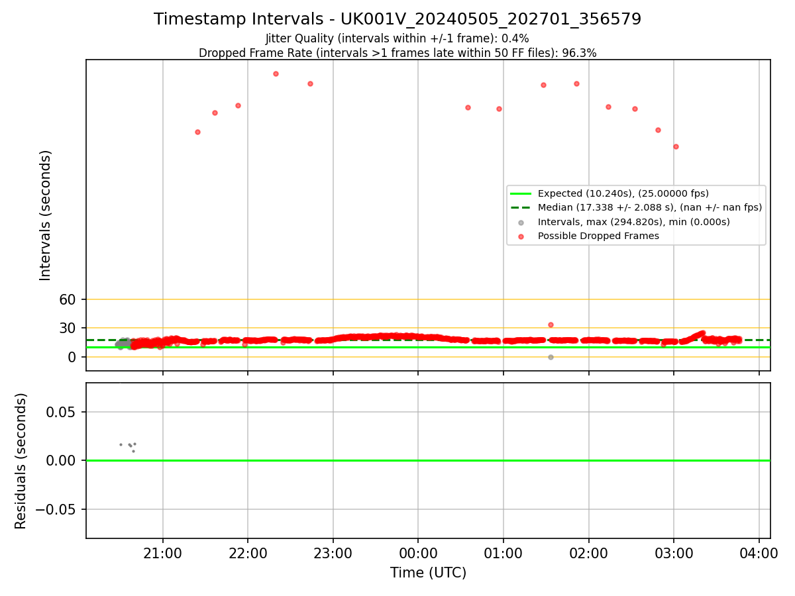Click the plot title 'Timestamp Intervals - UK001V_20240505_202701_356579'
The image size is (795, 596).
point(397,19)
